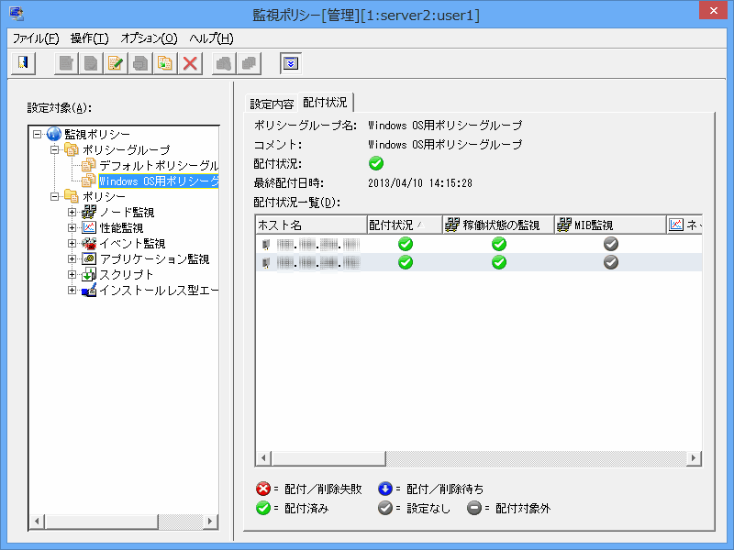This screenshot has width=734, height=550.
Task: Click the globe icon beside 監視ポリシー
Action: pyautogui.click(x=54, y=134)
